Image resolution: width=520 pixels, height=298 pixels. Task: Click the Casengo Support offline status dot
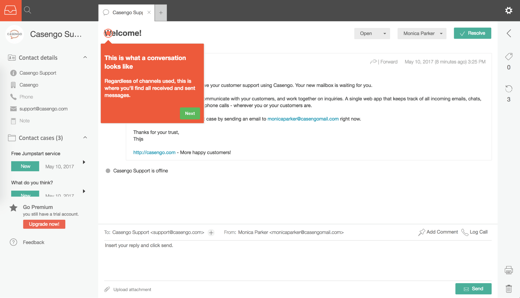(x=108, y=171)
